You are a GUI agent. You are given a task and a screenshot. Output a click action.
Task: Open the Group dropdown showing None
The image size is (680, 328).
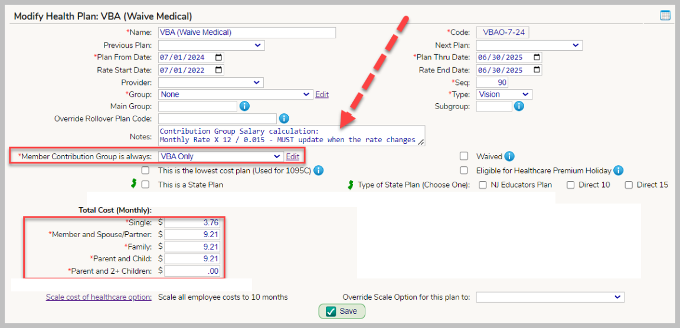point(236,94)
